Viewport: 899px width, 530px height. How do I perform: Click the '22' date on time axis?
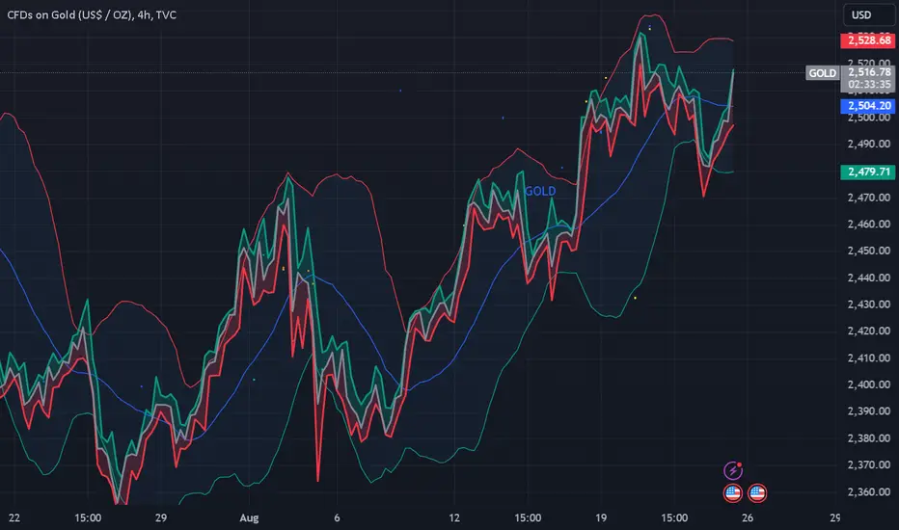pyautogui.click(x=14, y=518)
